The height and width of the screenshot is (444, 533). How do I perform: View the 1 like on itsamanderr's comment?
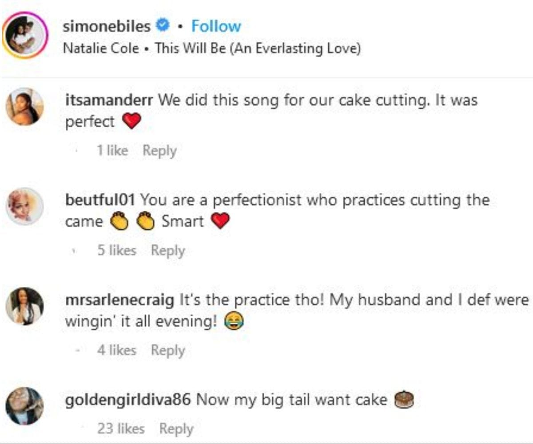[113, 151]
